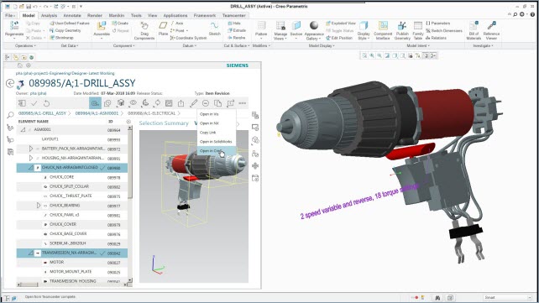Switch to the Analysis ribbon tab
539x303 pixels.
click(50, 15)
